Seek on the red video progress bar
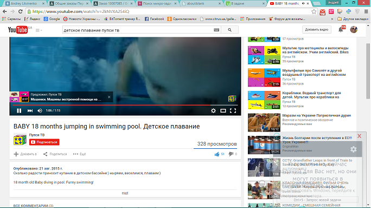 tap(125, 105)
